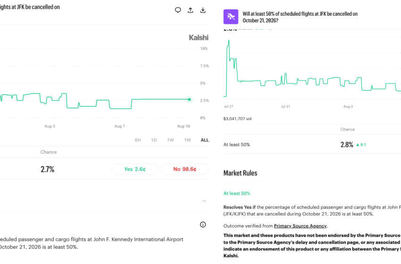This screenshot has height=264, width=401.
Task: Click the 'Market Rules' heading
Action: point(240,173)
